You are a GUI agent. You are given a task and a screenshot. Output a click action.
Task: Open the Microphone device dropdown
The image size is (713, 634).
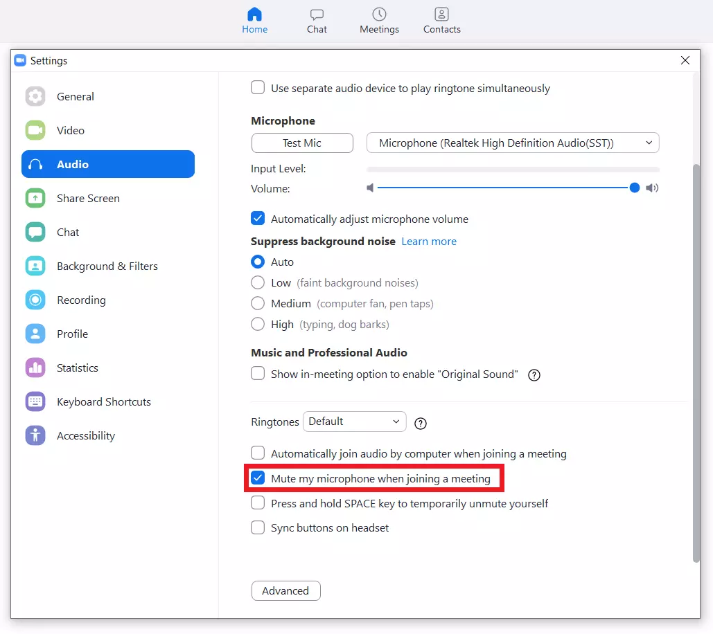pos(512,143)
